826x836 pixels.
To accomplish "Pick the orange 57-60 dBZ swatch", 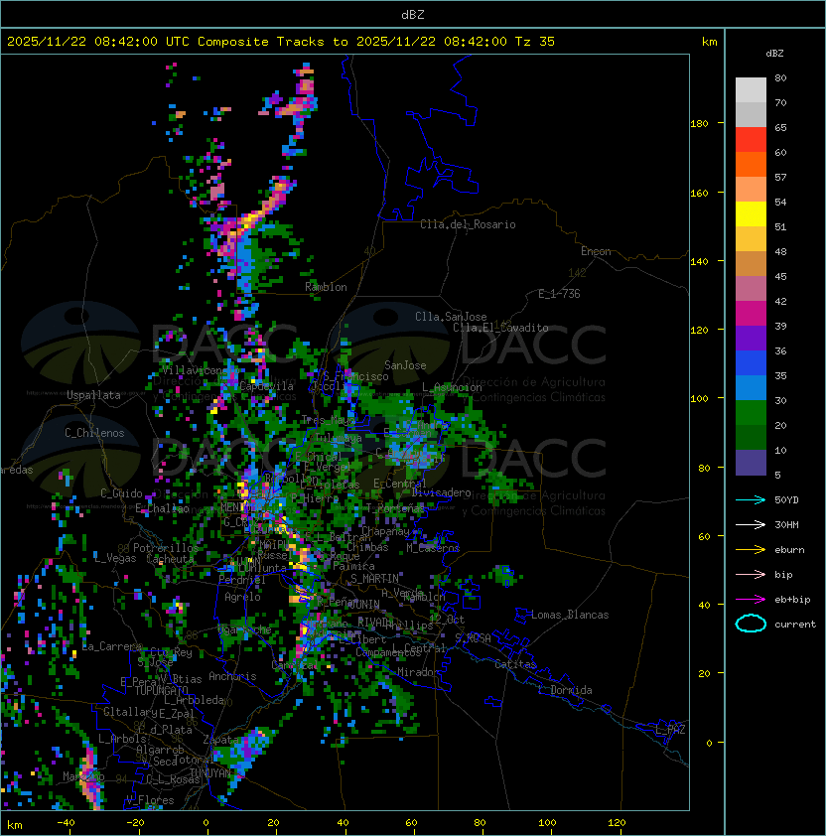I will pos(751,165).
